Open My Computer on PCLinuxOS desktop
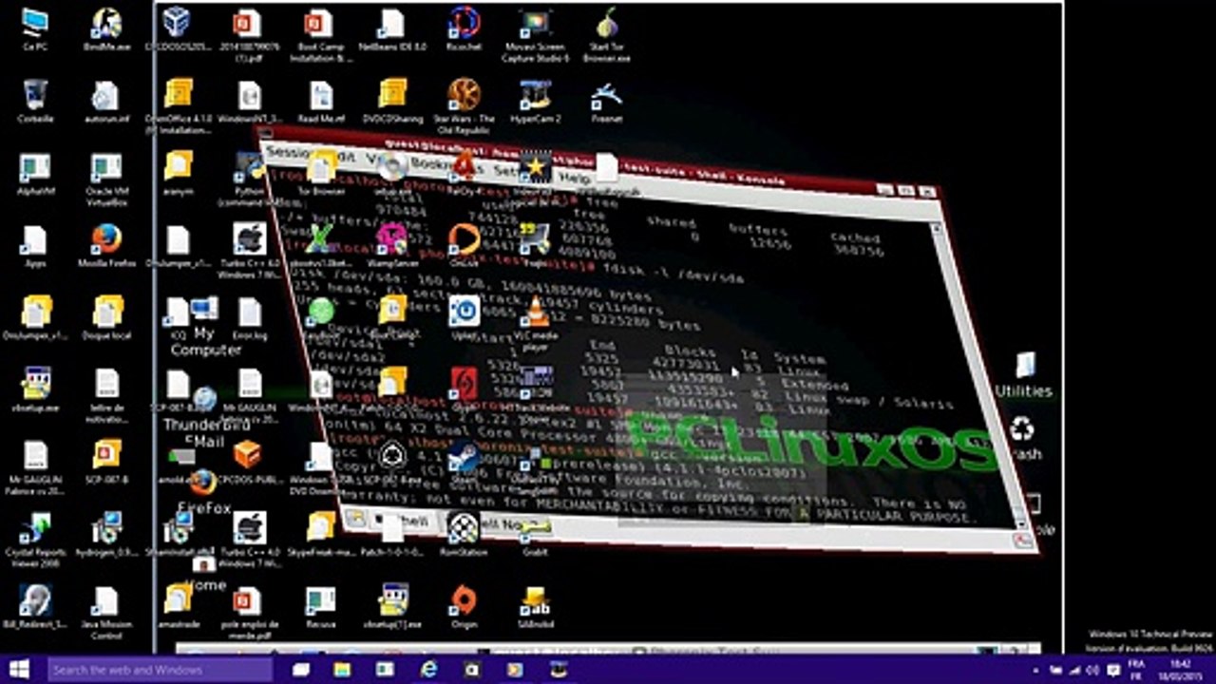The image size is (1216, 684). coord(205,326)
